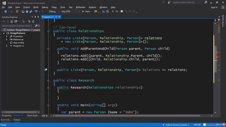
Task: Open the Output panel tab
Action: pos(17,120)
